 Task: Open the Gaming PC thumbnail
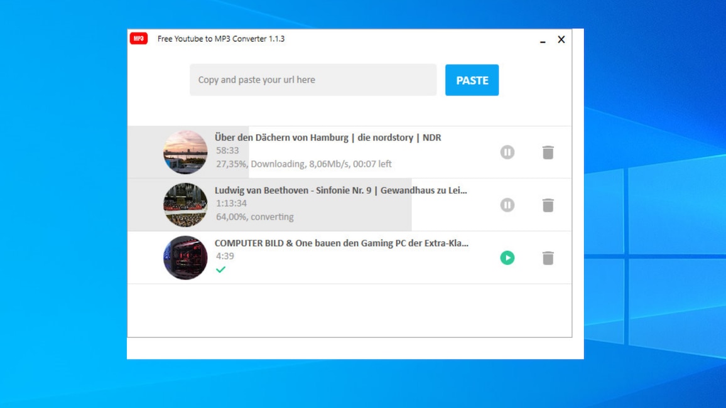(x=185, y=257)
